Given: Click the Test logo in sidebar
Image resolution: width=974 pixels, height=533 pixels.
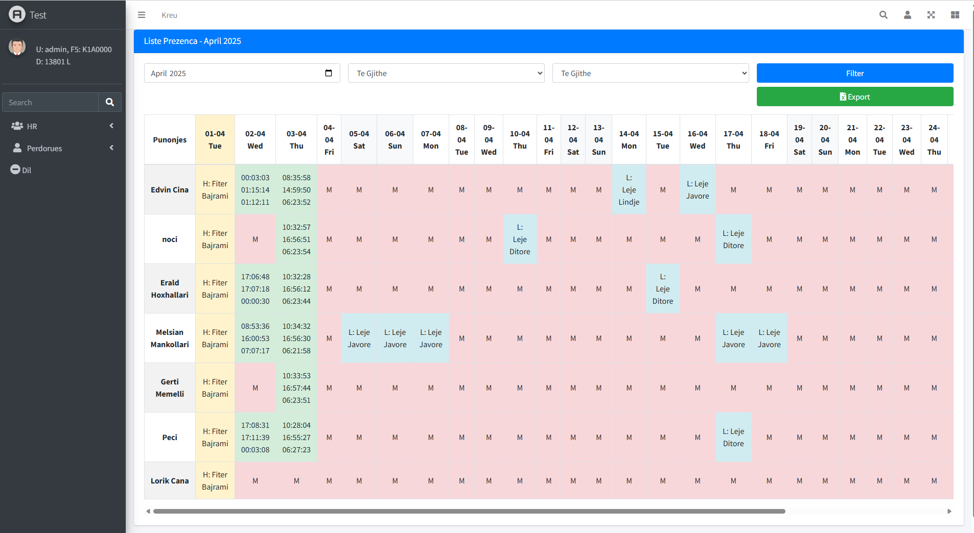Looking at the screenshot, I should 28,15.
